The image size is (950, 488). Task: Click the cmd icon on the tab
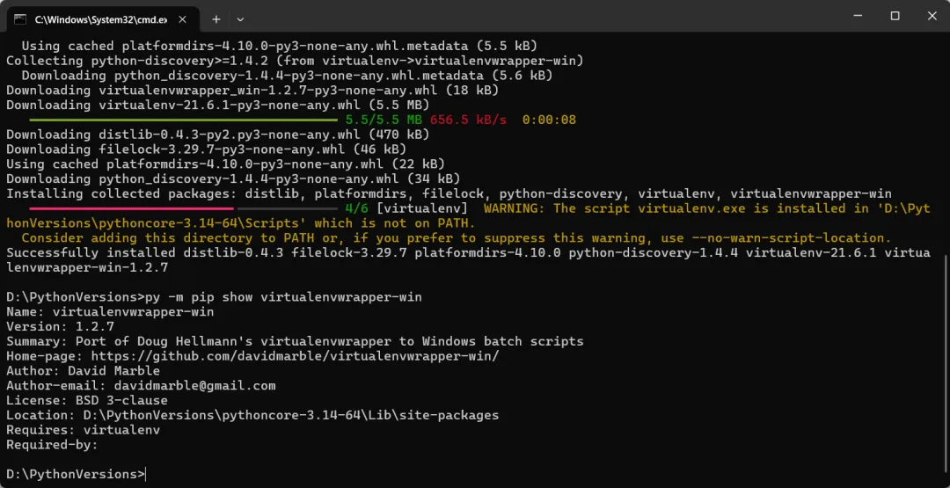click(x=20, y=18)
